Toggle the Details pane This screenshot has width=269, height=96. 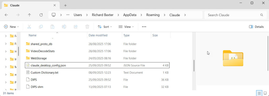click(256, 27)
